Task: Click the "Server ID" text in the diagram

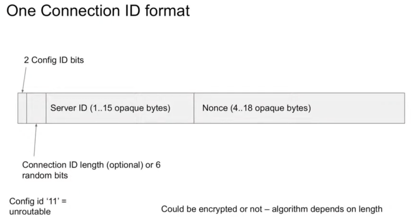Action: click(69, 108)
